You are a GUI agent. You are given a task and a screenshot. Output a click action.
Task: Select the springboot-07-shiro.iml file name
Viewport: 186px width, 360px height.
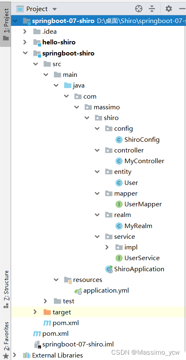78,344
